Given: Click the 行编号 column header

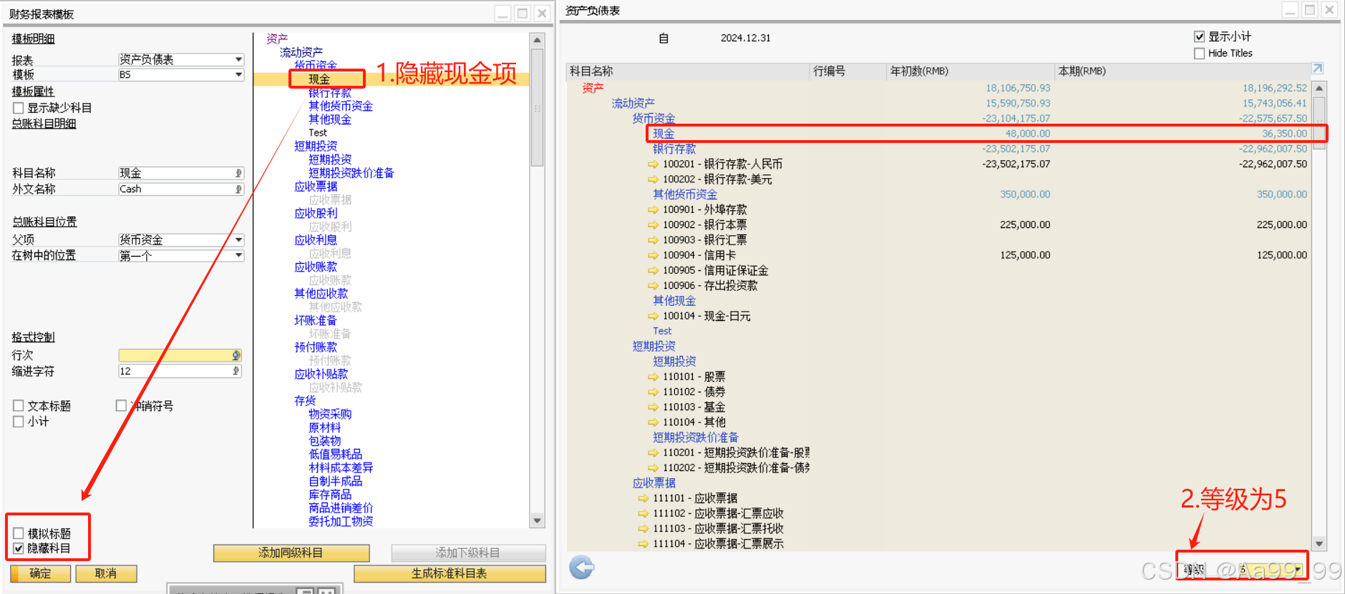Looking at the screenshot, I should (848, 71).
